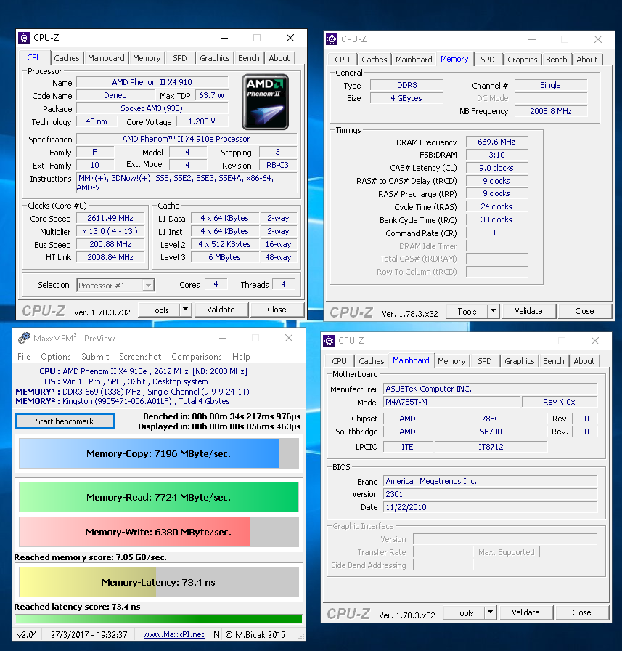622x651 pixels.
Task: Click Validate in CPU tab window
Action: (221, 310)
